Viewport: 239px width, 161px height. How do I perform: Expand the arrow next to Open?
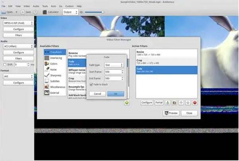pos(16,12)
